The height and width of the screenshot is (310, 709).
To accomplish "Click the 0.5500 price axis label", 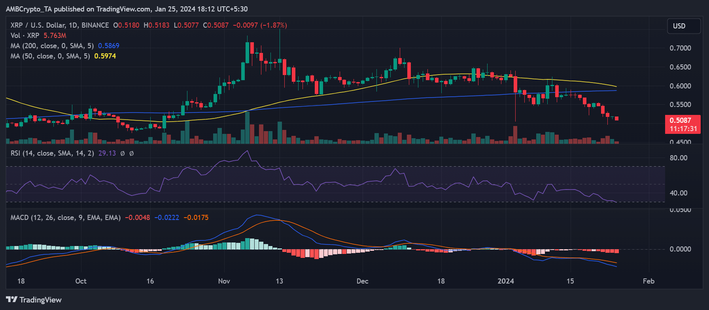I will click(681, 105).
